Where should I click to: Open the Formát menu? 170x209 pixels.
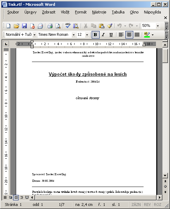[x=81, y=12]
